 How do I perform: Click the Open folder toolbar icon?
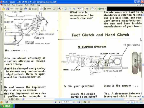click(x=4, y=9)
